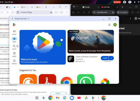Close the active flags tab
This screenshot has width=140, height=101.
pos(18,7)
